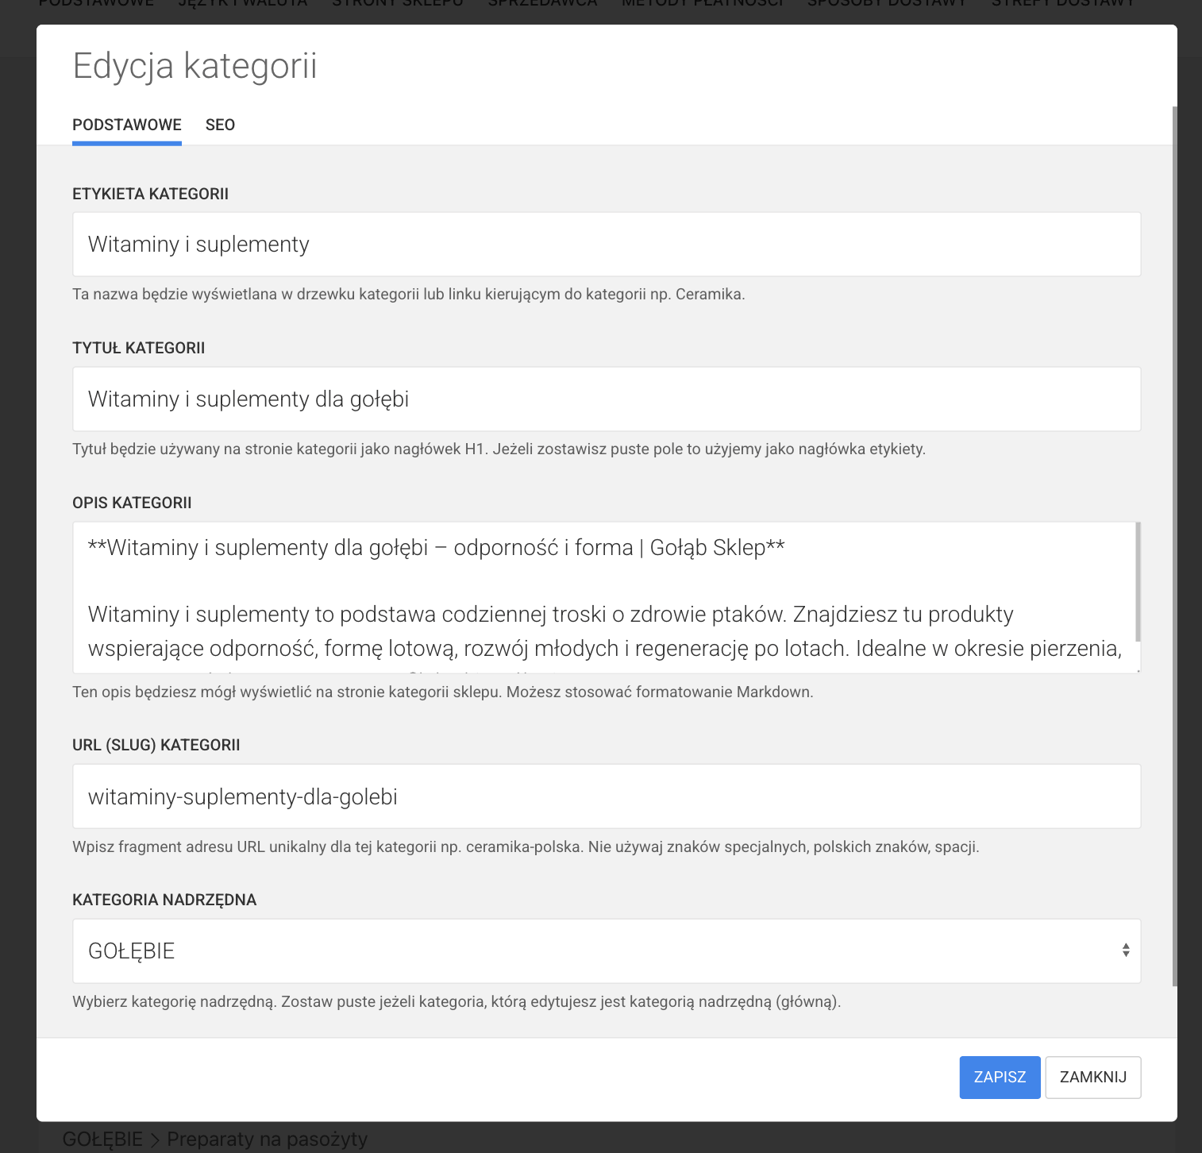The image size is (1202, 1153).
Task: Select the PODSTAWOWE tab in dialog
Action: (x=127, y=125)
